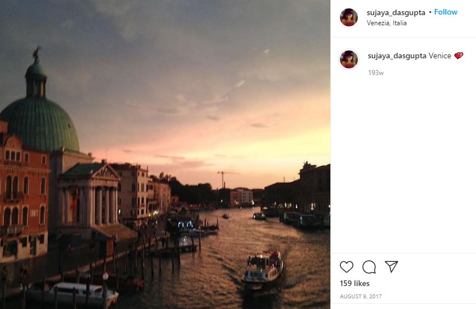View who liked via 159 likes
This screenshot has width=476, height=309.
coord(354,283)
